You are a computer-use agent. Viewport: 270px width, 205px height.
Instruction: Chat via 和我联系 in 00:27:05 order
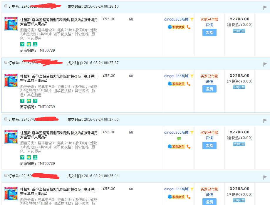click(176, 147)
